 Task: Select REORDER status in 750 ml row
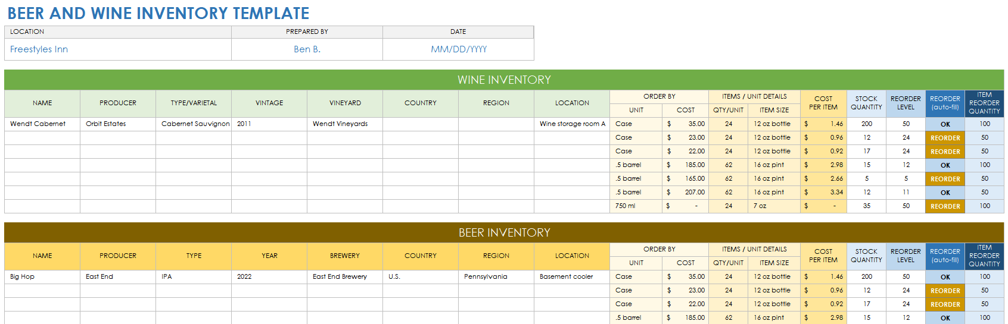coord(945,206)
